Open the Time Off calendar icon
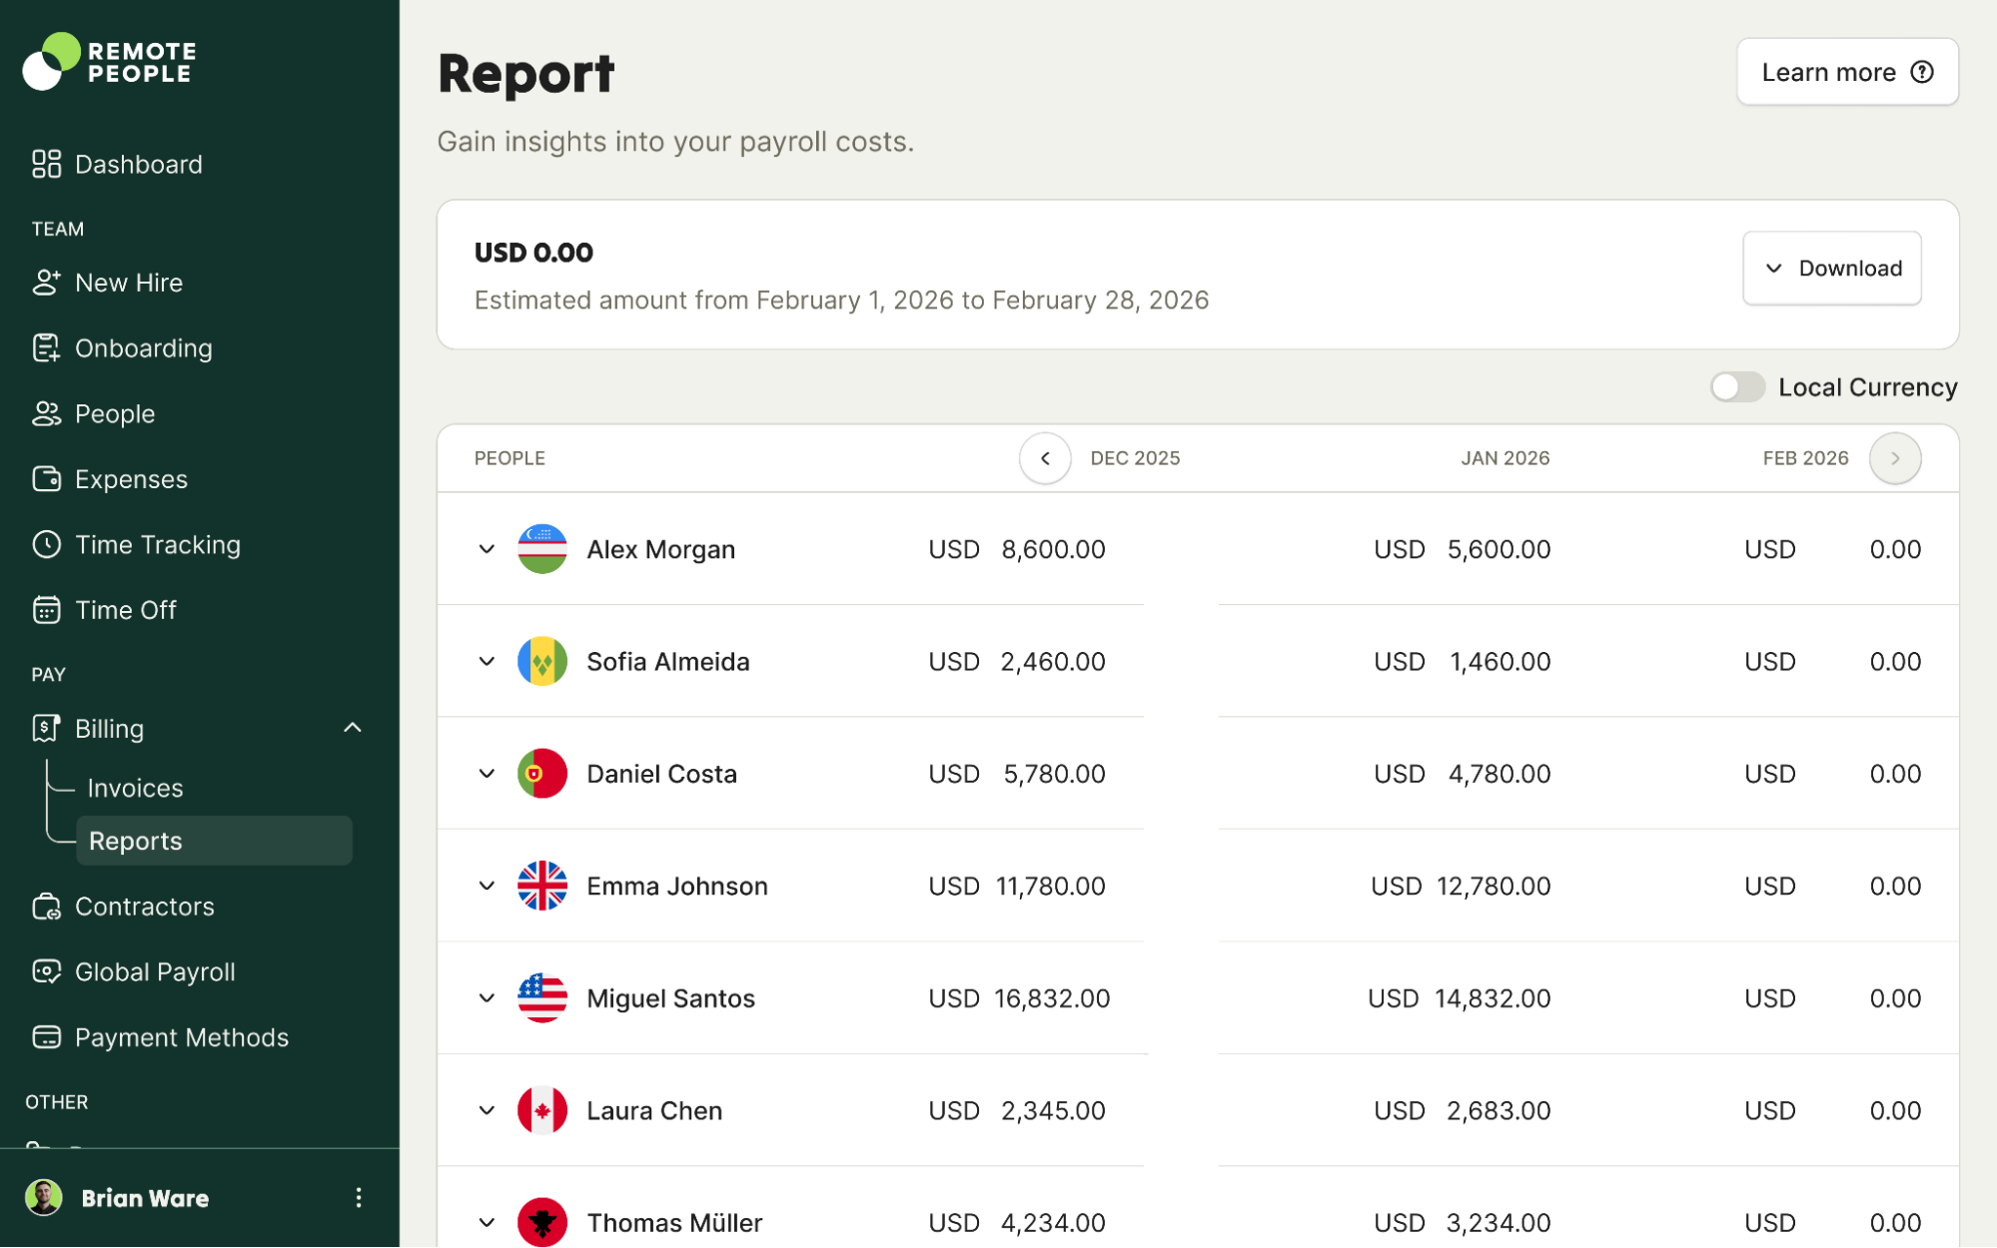The height and width of the screenshot is (1248, 1997). (46, 609)
